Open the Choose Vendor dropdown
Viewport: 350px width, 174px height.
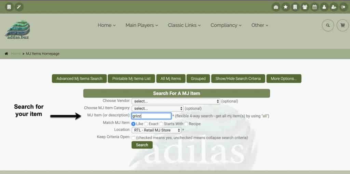click(176, 101)
